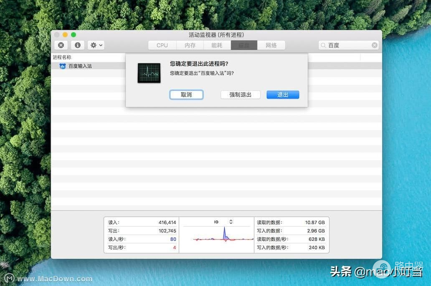Clear the search text with X icon
This screenshot has width=431, height=286.
[x=374, y=45]
